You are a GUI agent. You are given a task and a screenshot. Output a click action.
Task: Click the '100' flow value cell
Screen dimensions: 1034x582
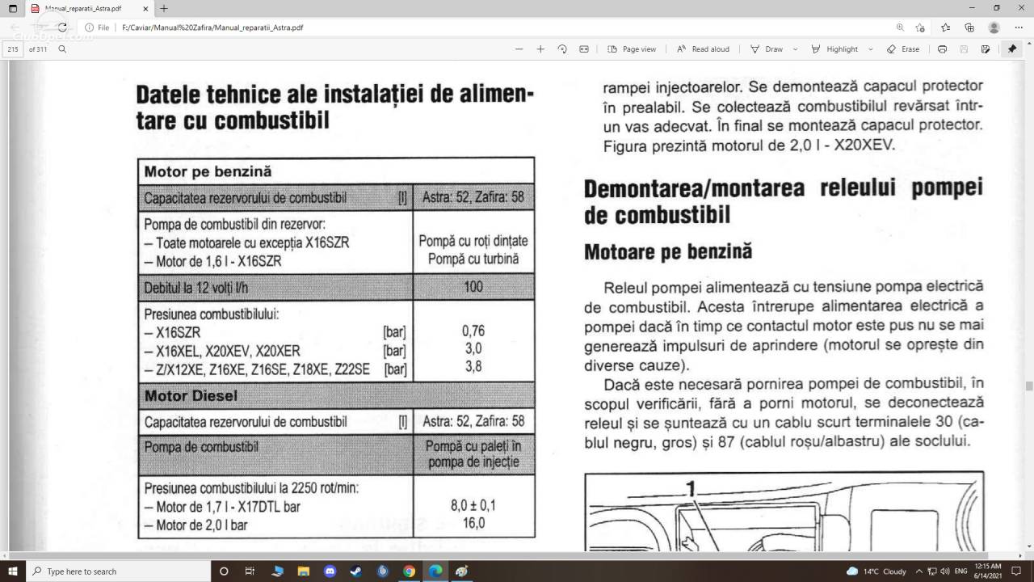coord(473,286)
